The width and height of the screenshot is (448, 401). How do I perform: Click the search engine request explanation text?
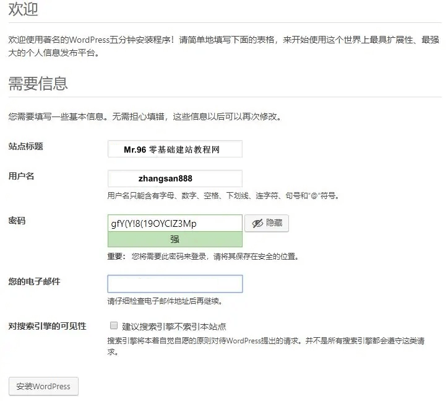[266, 346]
